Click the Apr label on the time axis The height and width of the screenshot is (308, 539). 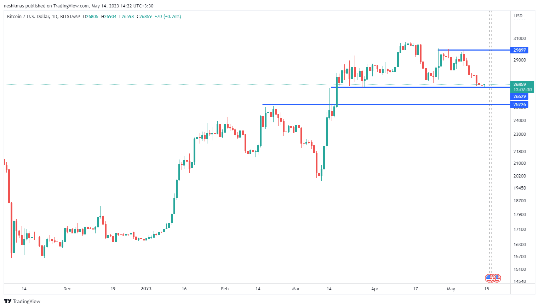(x=375, y=289)
